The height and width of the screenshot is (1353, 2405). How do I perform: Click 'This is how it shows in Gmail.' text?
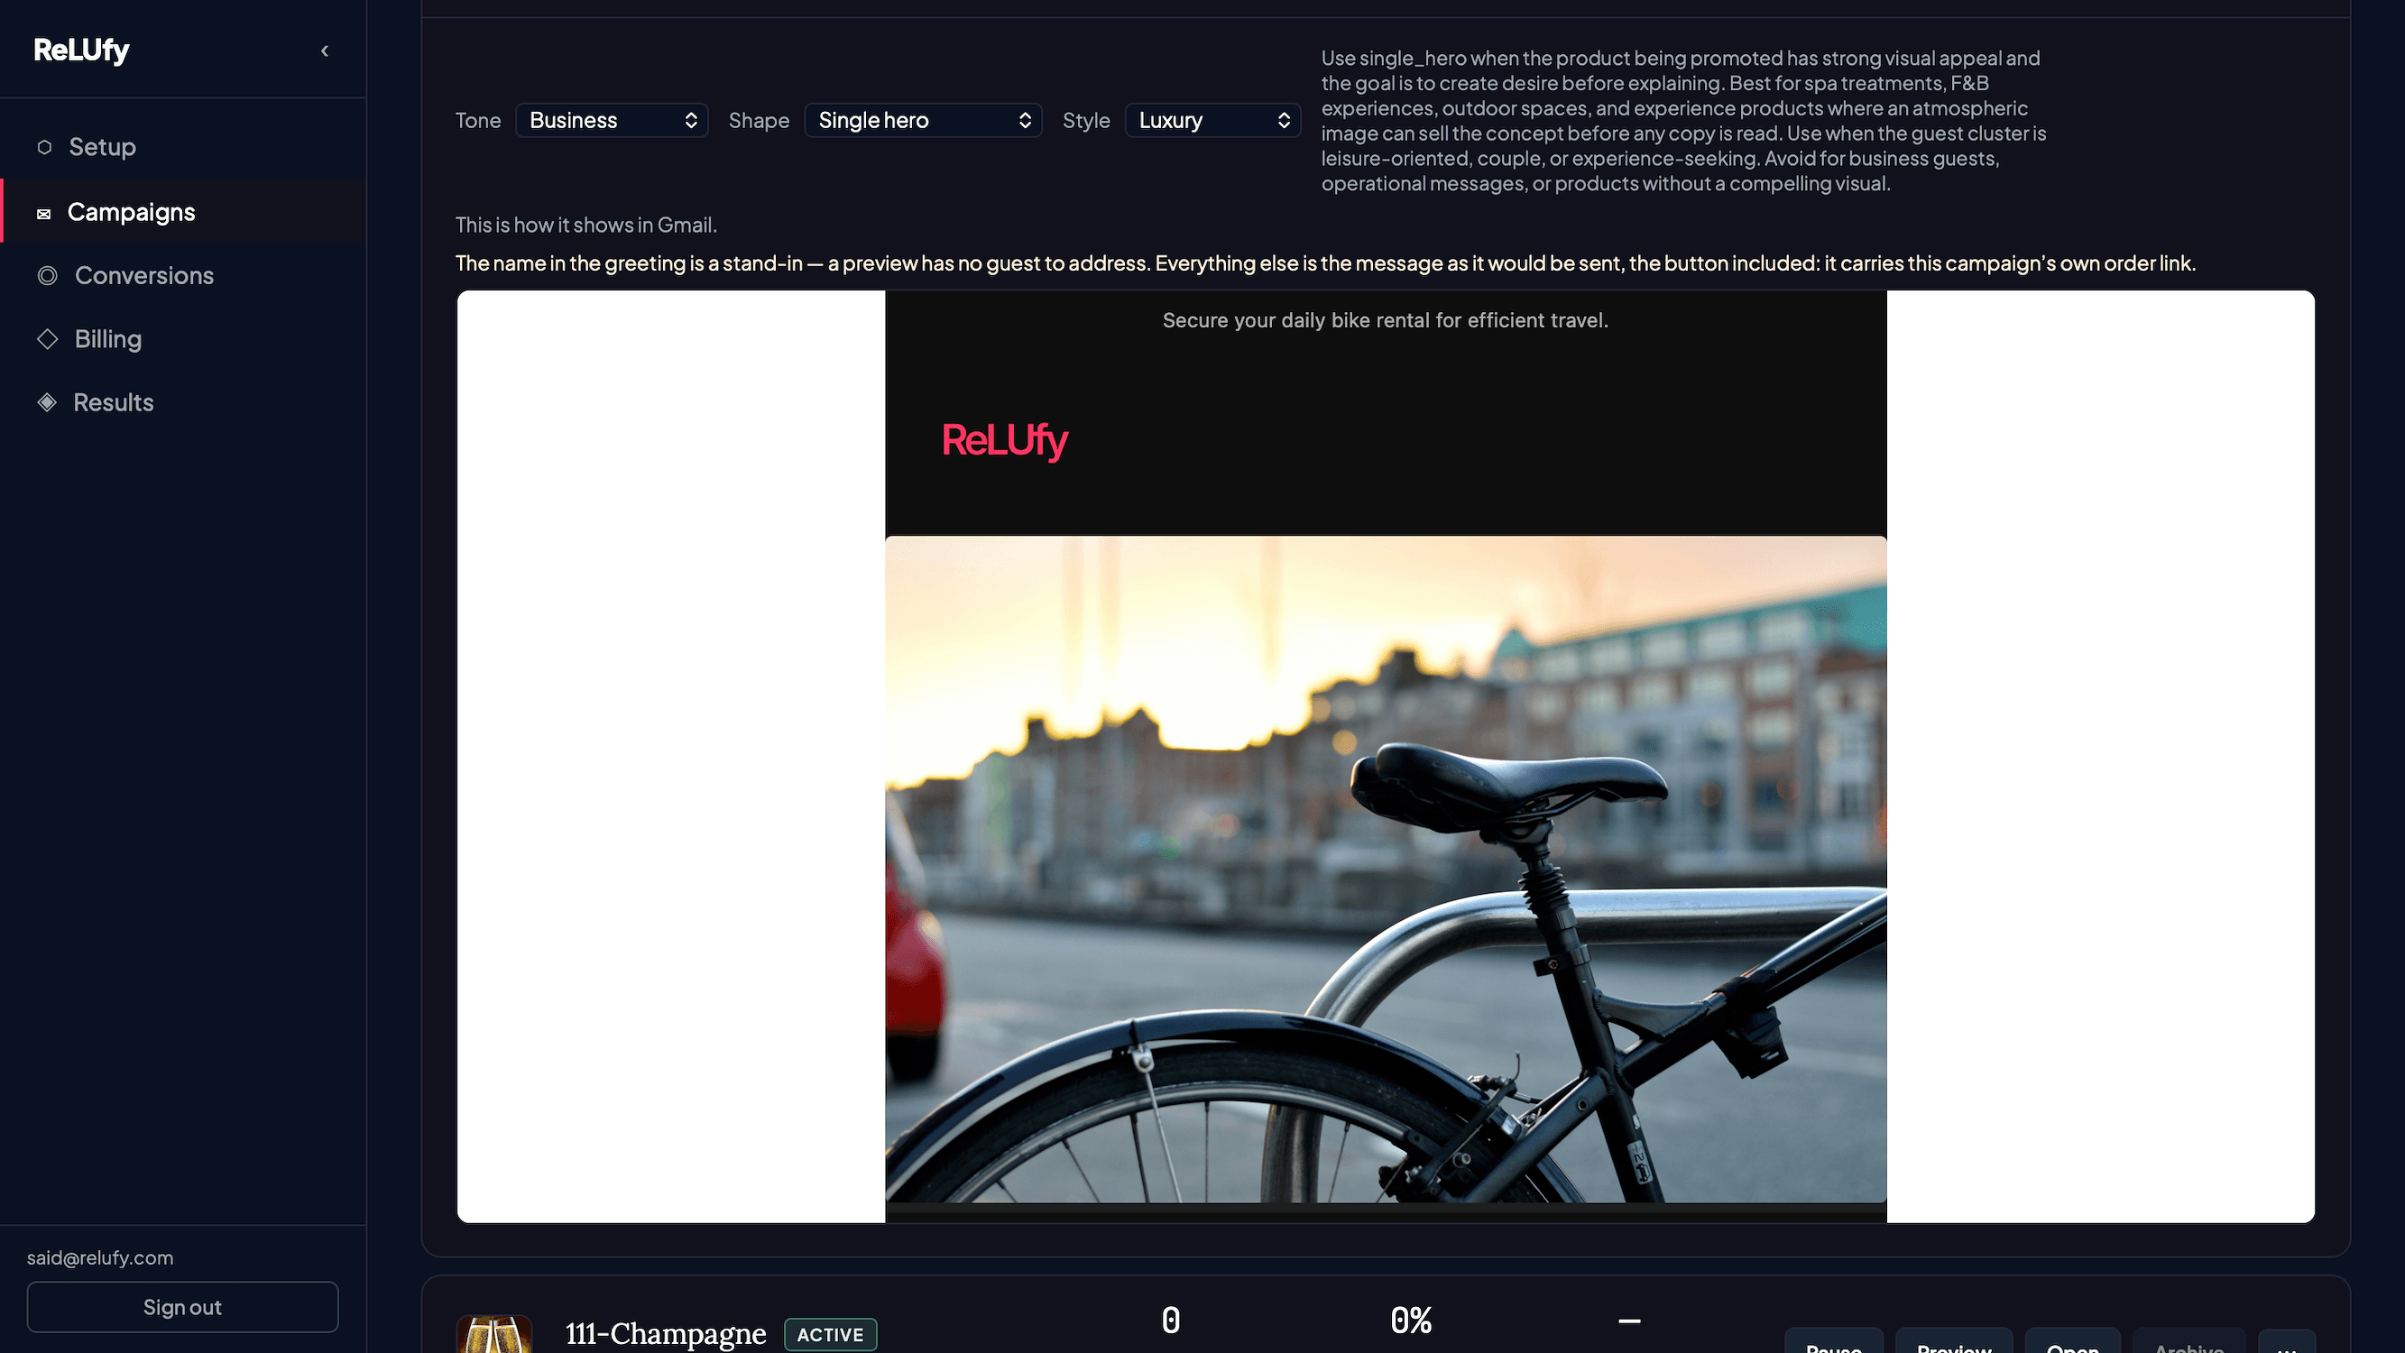coord(586,225)
